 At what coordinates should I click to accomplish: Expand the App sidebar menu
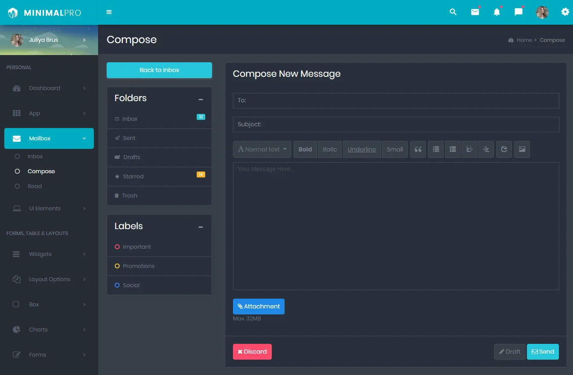point(49,113)
